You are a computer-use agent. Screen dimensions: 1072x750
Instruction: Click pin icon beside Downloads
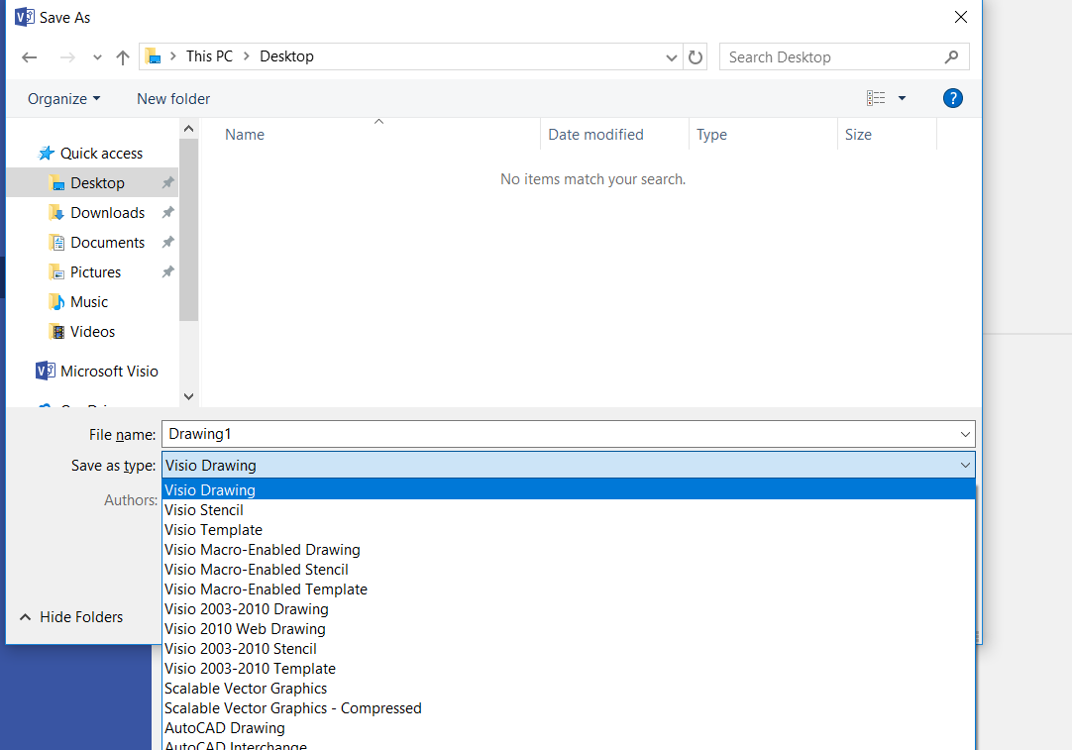click(167, 213)
